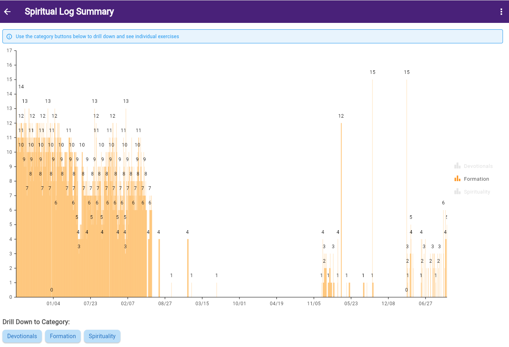Image resolution: width=509 pixels, height=347 pixels.
Task: Drill down into the Formation category
Action: tap(63, 336)
